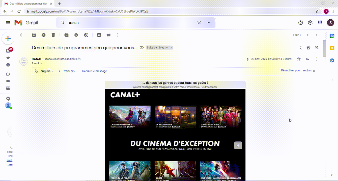Print the email using the printer icon
This screenshot has height=181, width=338.
(308, 48)
